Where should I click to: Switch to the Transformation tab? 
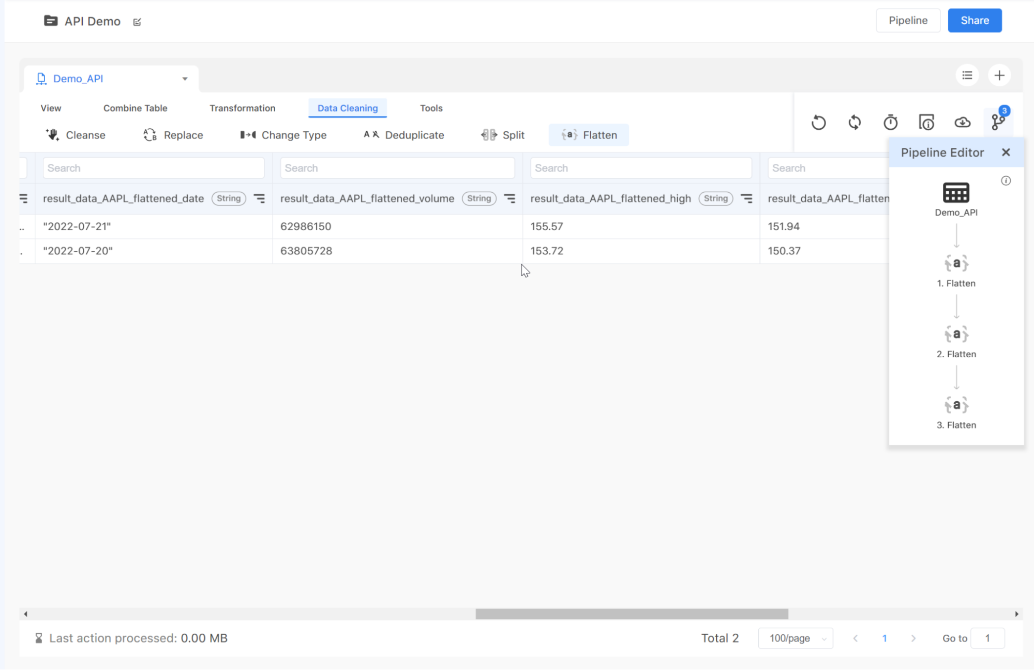[x=242, y=108]
